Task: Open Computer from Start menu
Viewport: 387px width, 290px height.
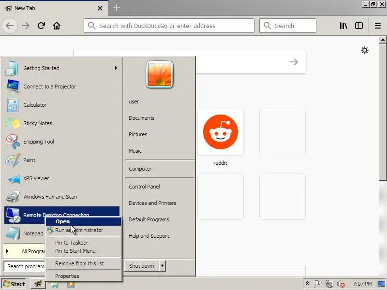Action: pyautogui.click(x=140, y=169)
